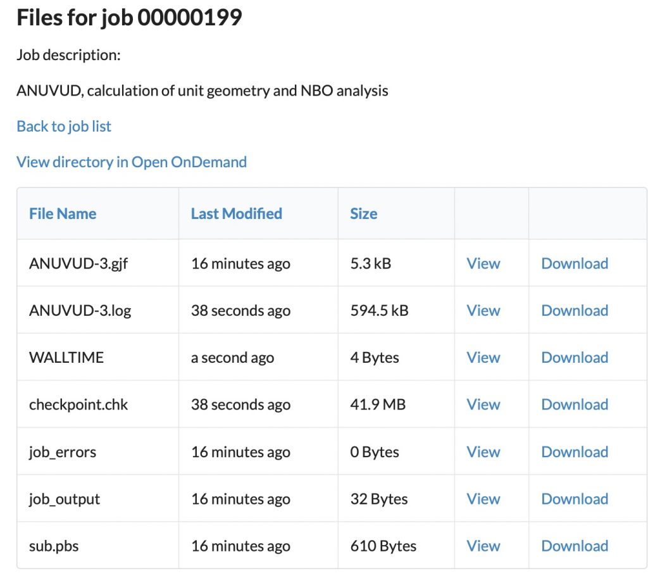Download the WALLTIME file
648x578 pixels.
click(x=574, y=358)
